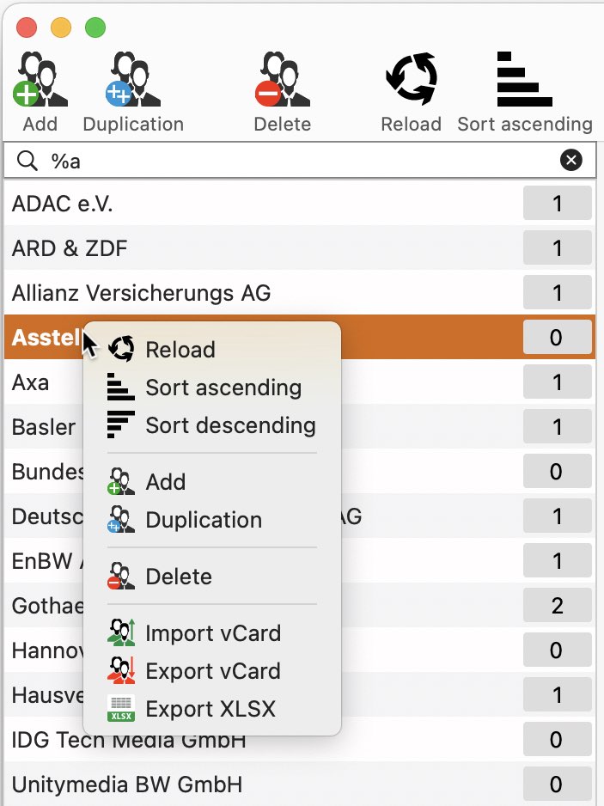
Task: Select Import vCard menu entry
Action: [211, 633]
